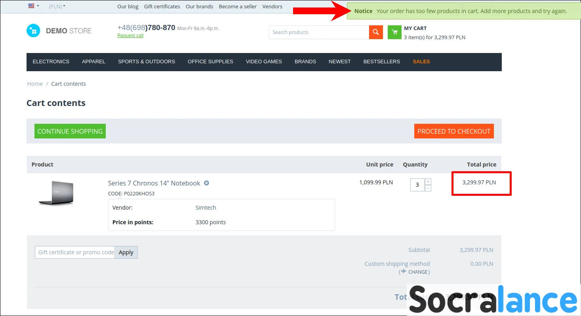581x316 pixels.
Task: Open the Sales menu item
Action: 421,62
